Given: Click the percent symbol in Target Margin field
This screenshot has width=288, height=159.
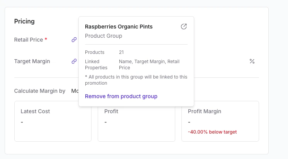Looking at the screenshot, I should pos(252,61).
